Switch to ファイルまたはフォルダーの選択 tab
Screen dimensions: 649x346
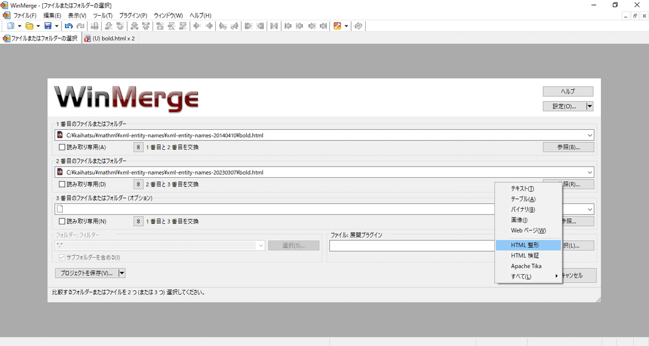point(41,38)
